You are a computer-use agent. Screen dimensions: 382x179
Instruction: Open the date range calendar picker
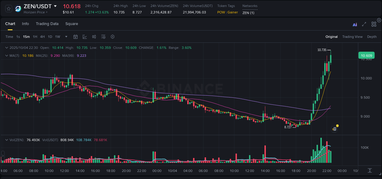(x=75, y=37)
